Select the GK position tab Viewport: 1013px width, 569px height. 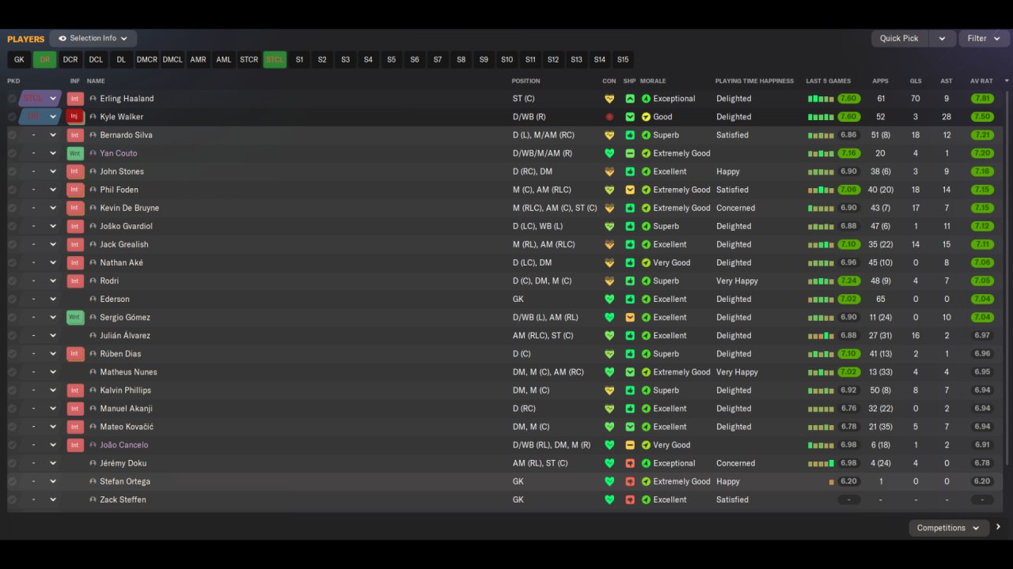[19, 59]
